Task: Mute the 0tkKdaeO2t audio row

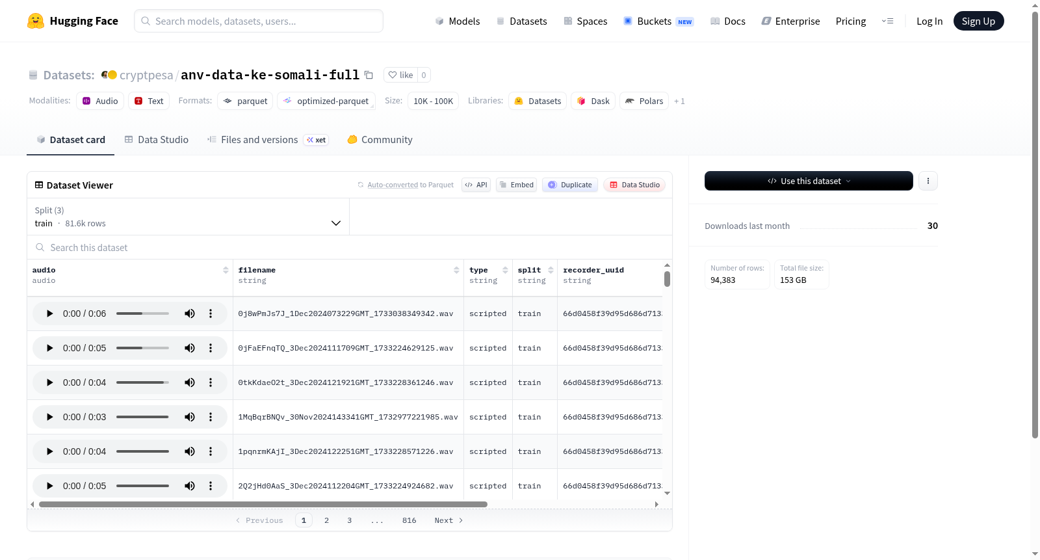Action: pos(190,382)
